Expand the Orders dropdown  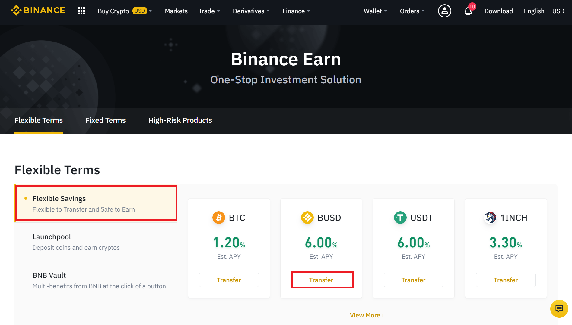click(x=412, y=11)
